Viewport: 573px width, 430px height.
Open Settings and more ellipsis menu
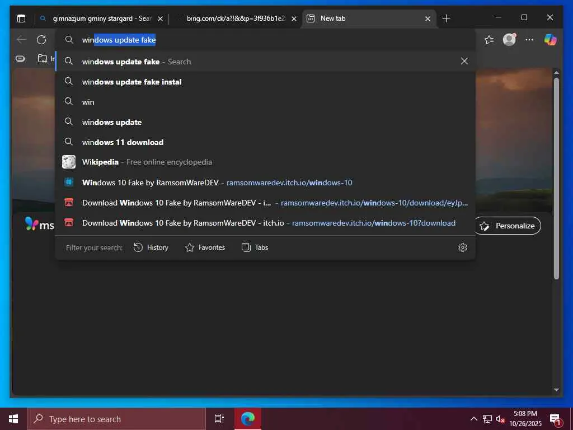[529, 40]
